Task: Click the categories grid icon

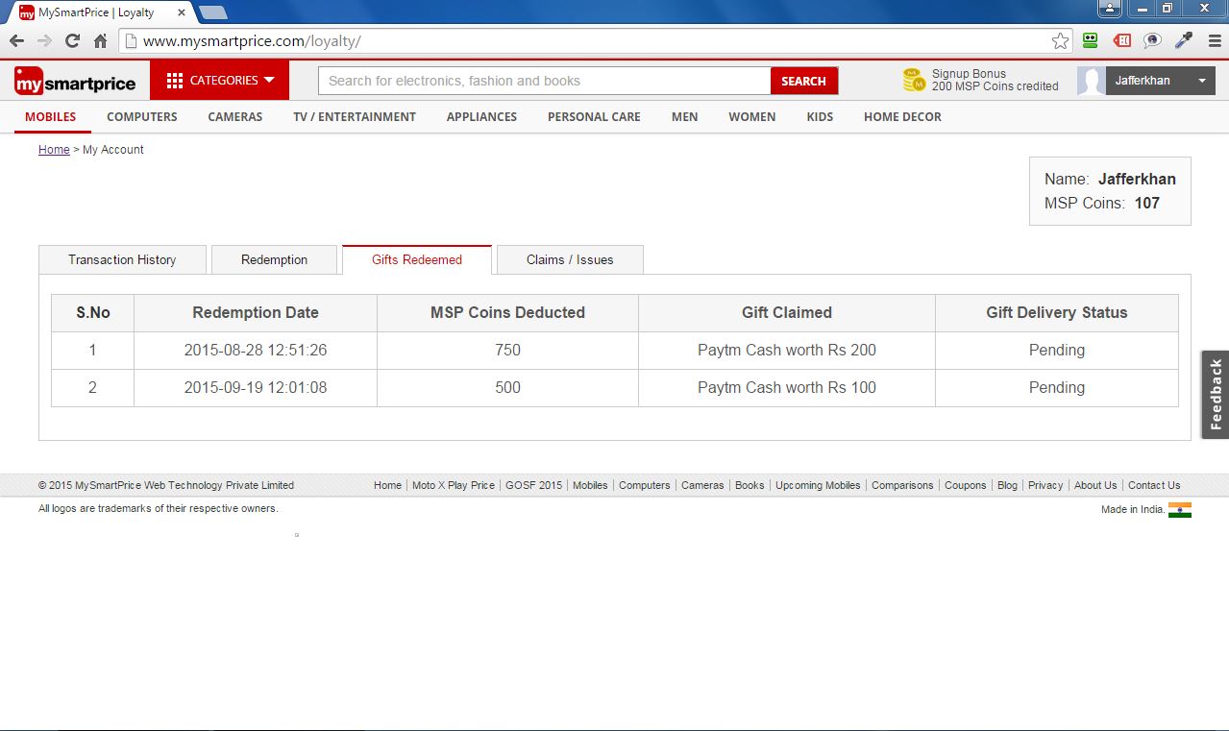Action: click(174, 81)
